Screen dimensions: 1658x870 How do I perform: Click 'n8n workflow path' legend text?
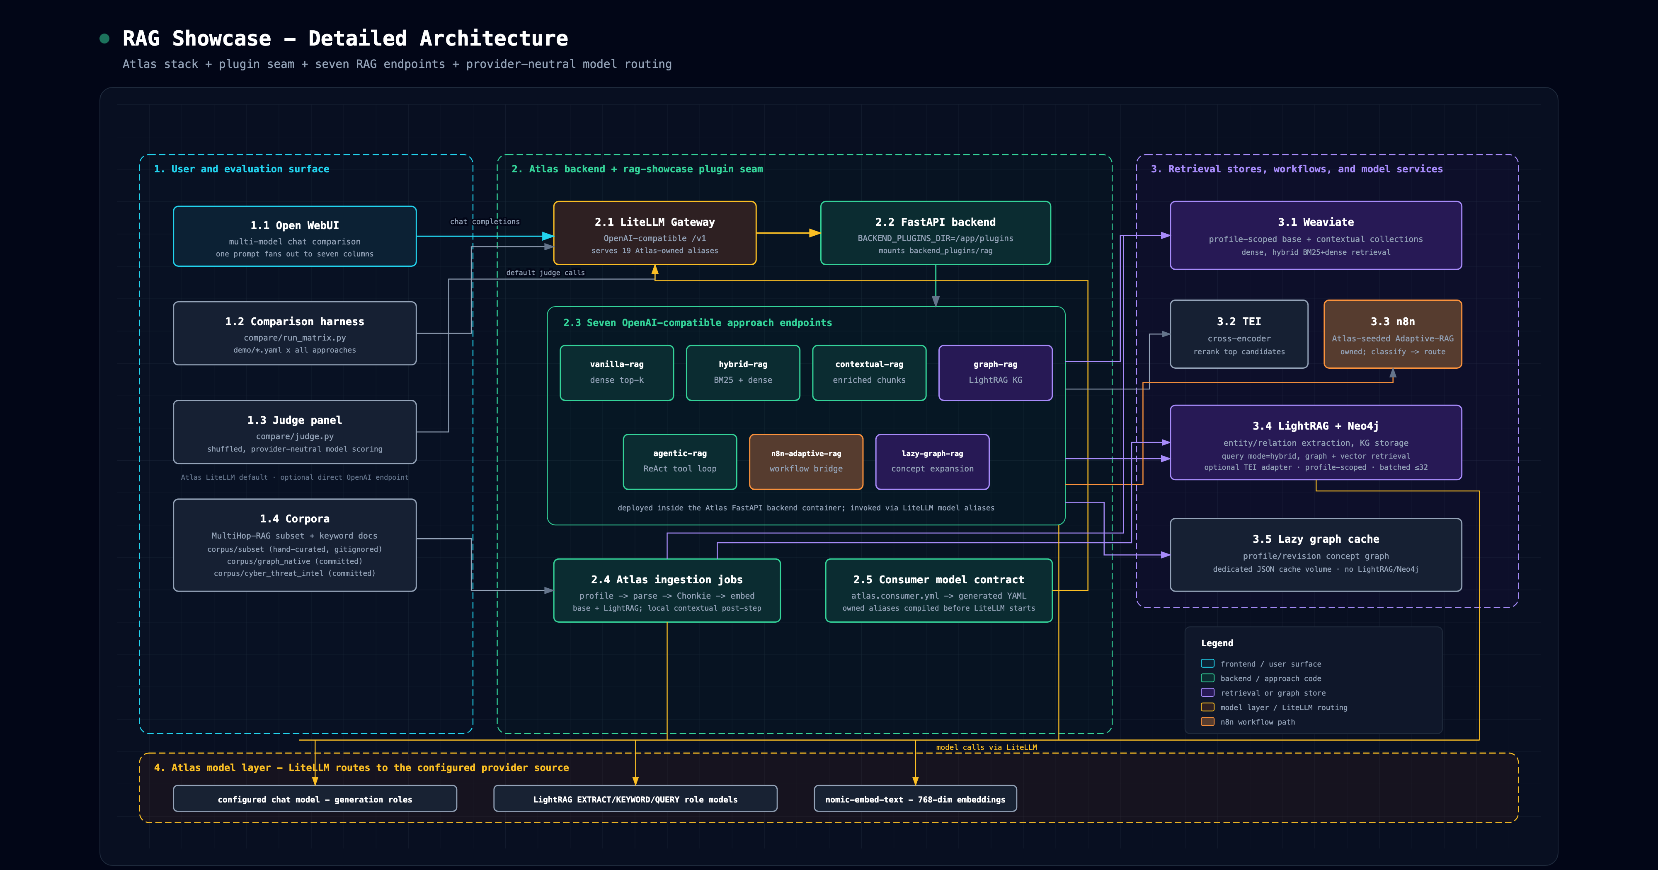click(x=1257, y=722)
